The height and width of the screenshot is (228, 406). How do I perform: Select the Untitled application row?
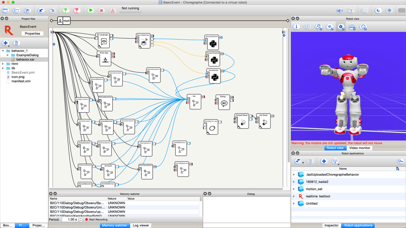click(x=348, y=204)
